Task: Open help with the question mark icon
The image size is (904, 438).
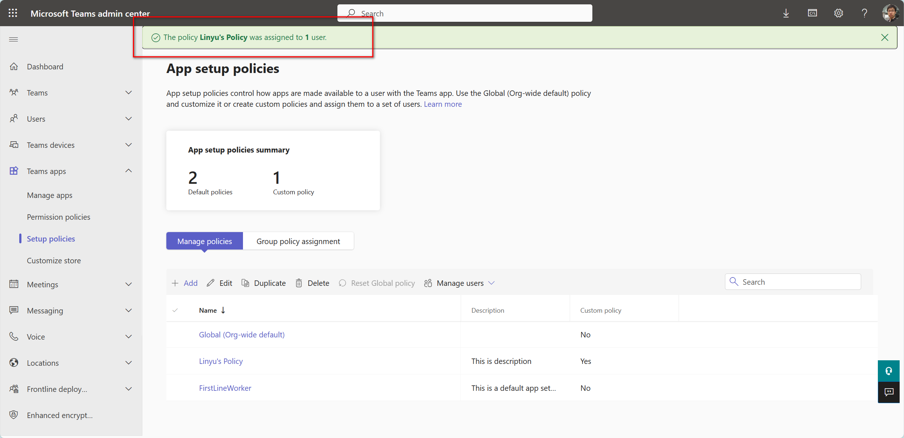Action: pos(865,13)
